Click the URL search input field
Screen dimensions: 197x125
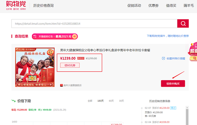tap(94, 24)
